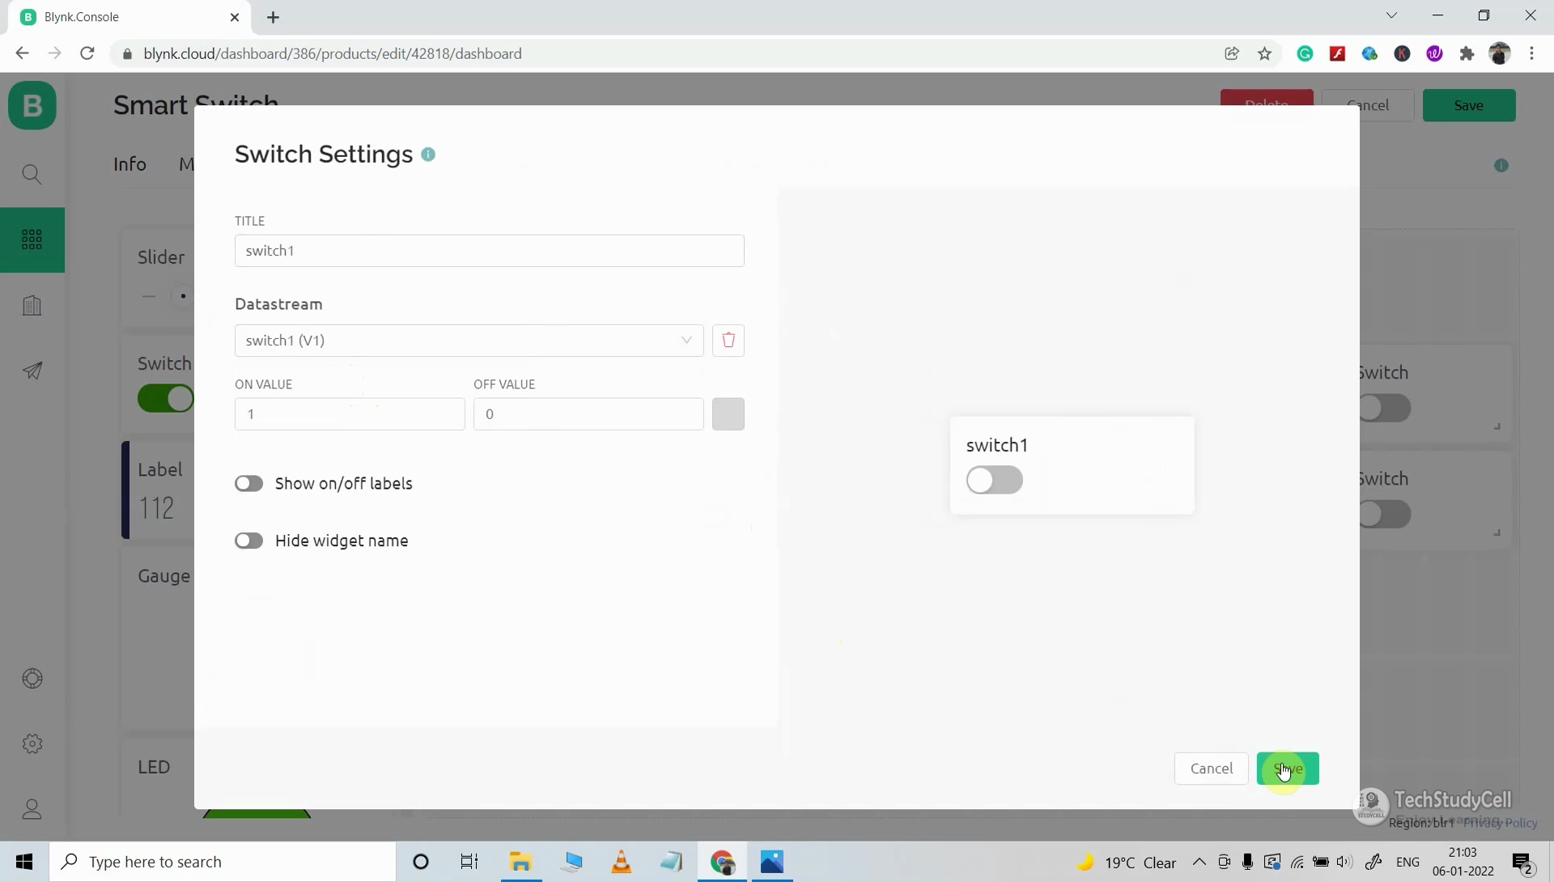The image size is (1554, 882).
Task: Click the Save button in Switch Settings
Action: 1289,769
